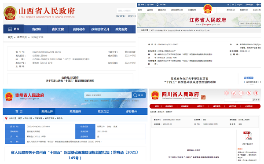Image resolution: width=264 pixels, height=164 pixels.
Task: Open 数据开放 on the Jiangsu navigation
Action: [x=244, y=10]
